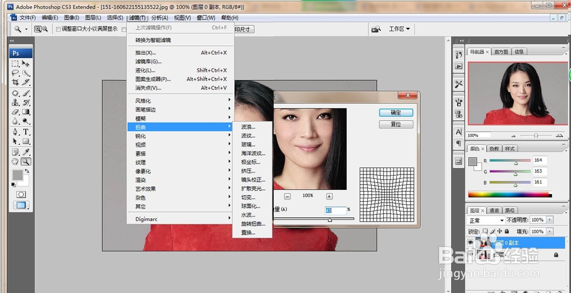This screenshot has width=571, height=293.
Task: Choose 球面化... in distort submenu
Action: (252, 206)
